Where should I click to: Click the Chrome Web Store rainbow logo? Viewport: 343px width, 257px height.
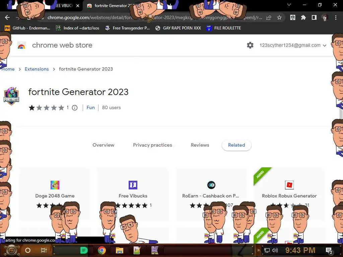[21, 45]
